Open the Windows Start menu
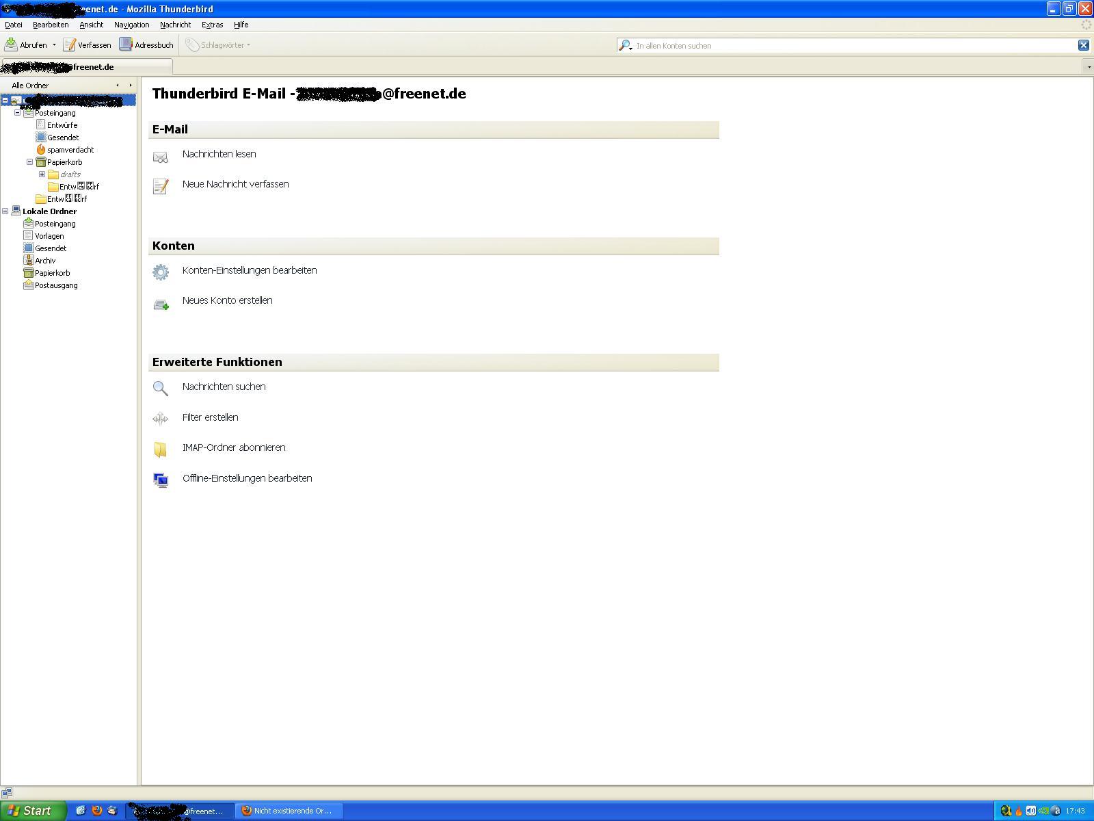Image resolution: width=1094 pixels, height=821 pixels. 33,811
